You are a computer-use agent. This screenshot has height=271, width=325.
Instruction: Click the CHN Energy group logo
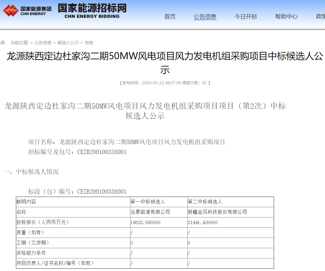point(27,11)
